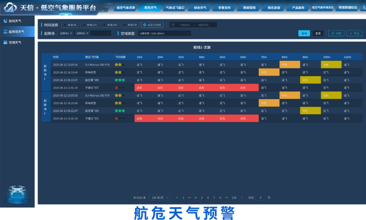This screenshot has height=220, width=366.
Task: Click the 查询 button
Action: (304, 33)
